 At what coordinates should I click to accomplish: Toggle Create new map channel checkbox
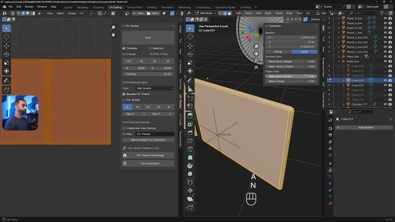point(124,128)
